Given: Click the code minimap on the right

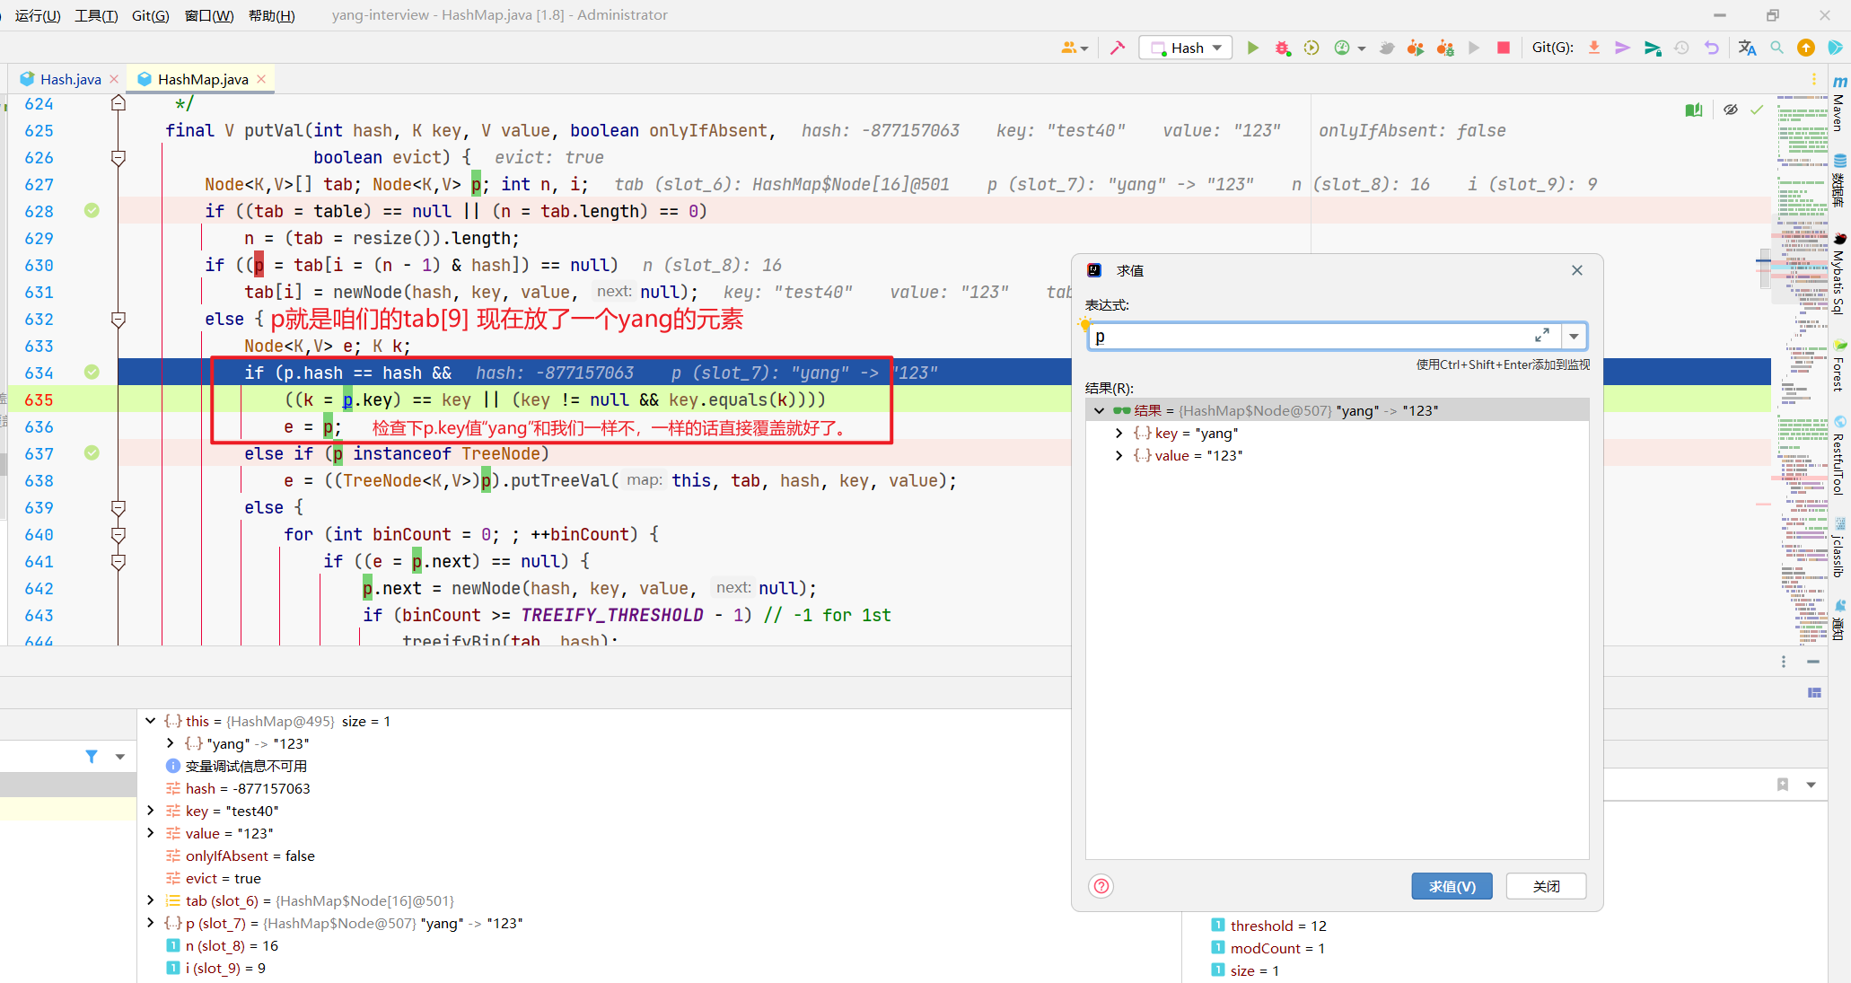Looking at the screenshot, I should (1801, 368).
